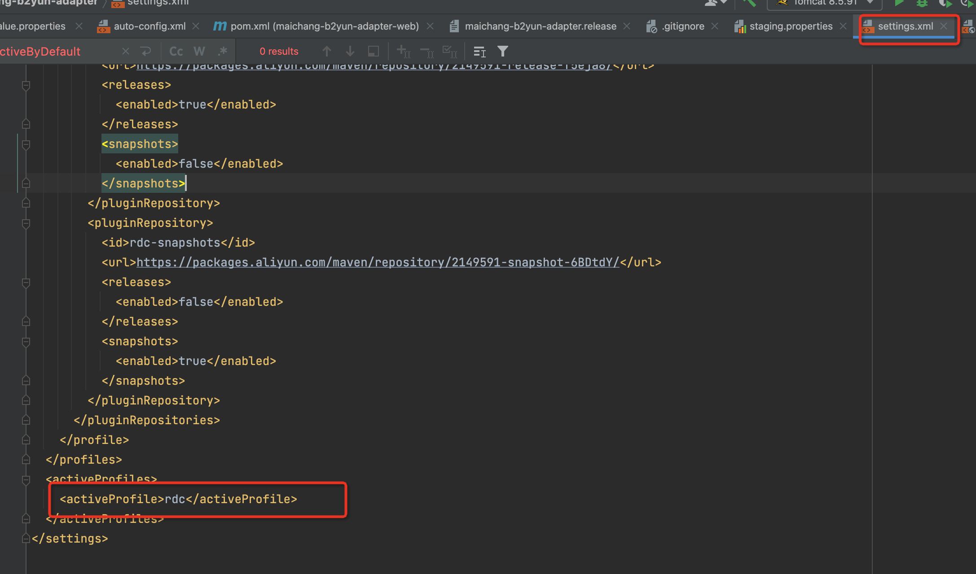Click the <id>rdc-snapshots</id> line
This screenshot has width=976, height=574.
[178, 243]
